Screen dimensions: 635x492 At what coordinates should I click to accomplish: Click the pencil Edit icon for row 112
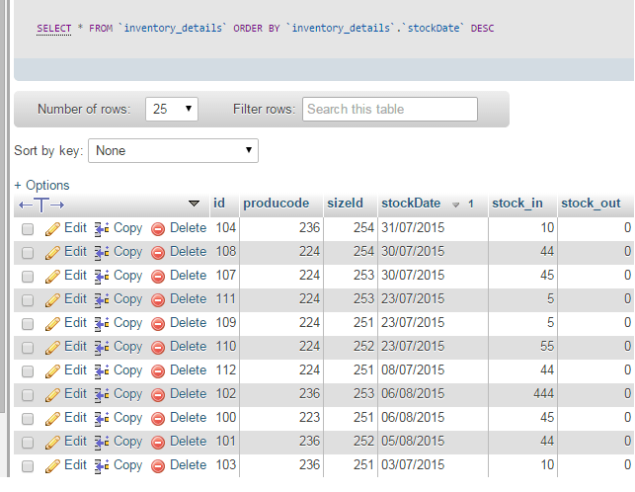point(52,371)
